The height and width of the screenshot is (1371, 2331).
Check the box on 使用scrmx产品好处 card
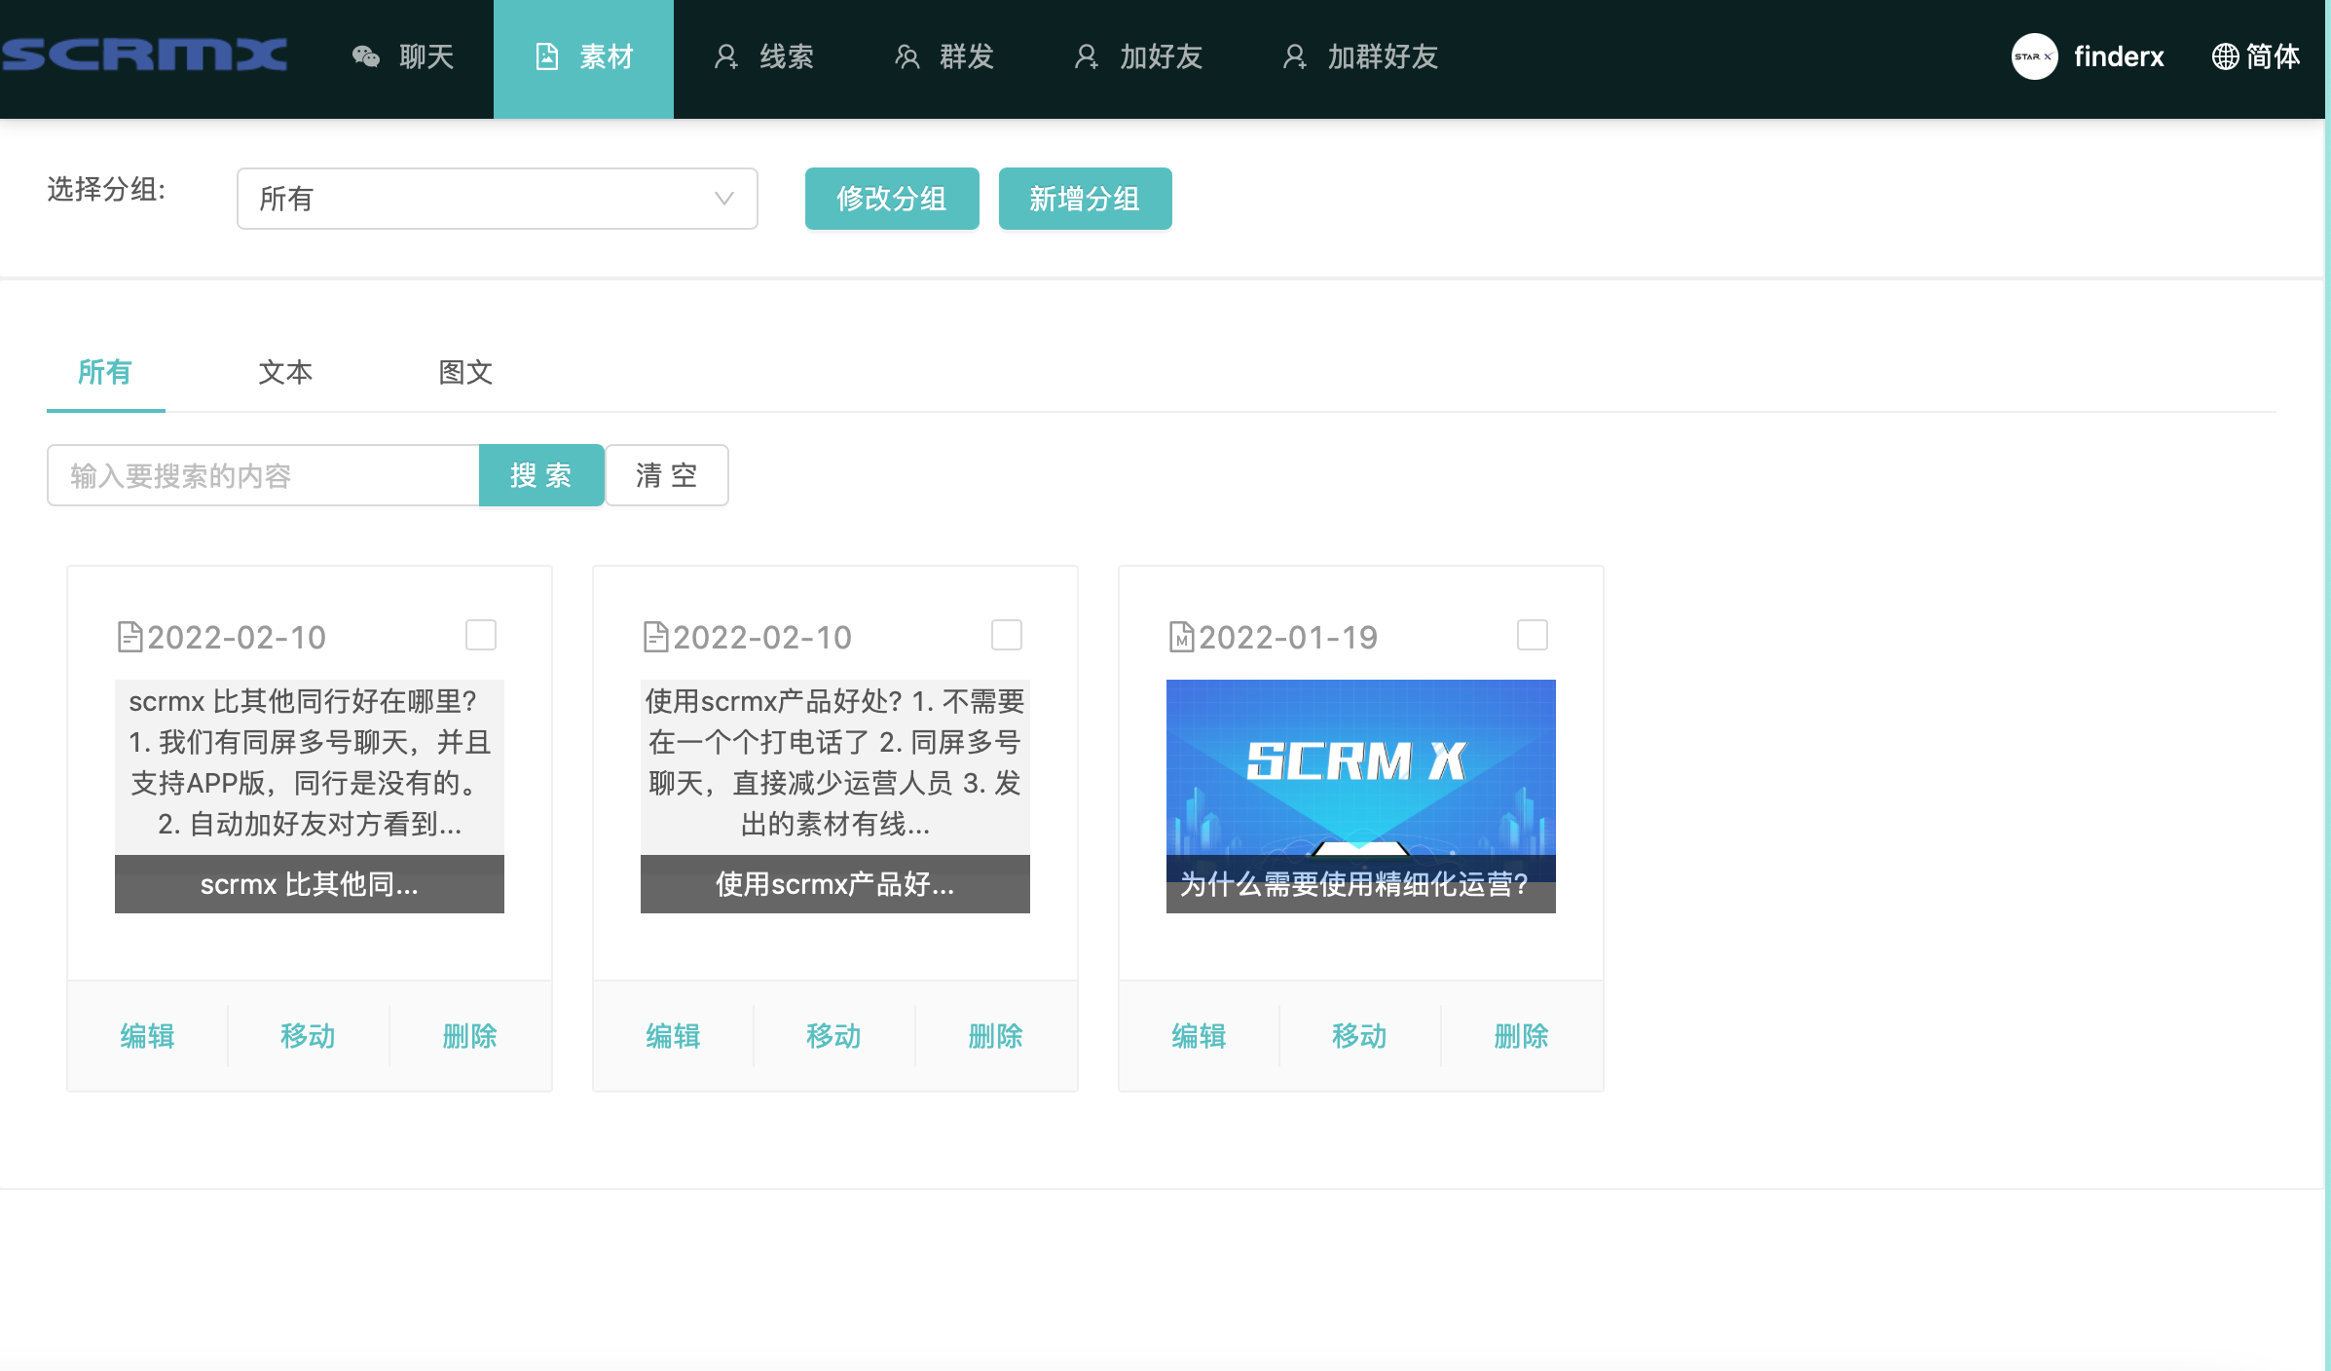tap(1007, 635)
